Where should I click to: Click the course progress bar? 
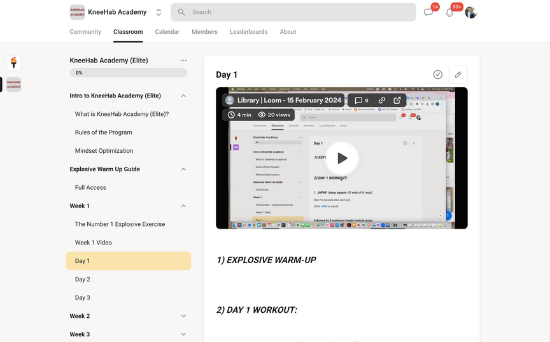(x=129, y=73)
